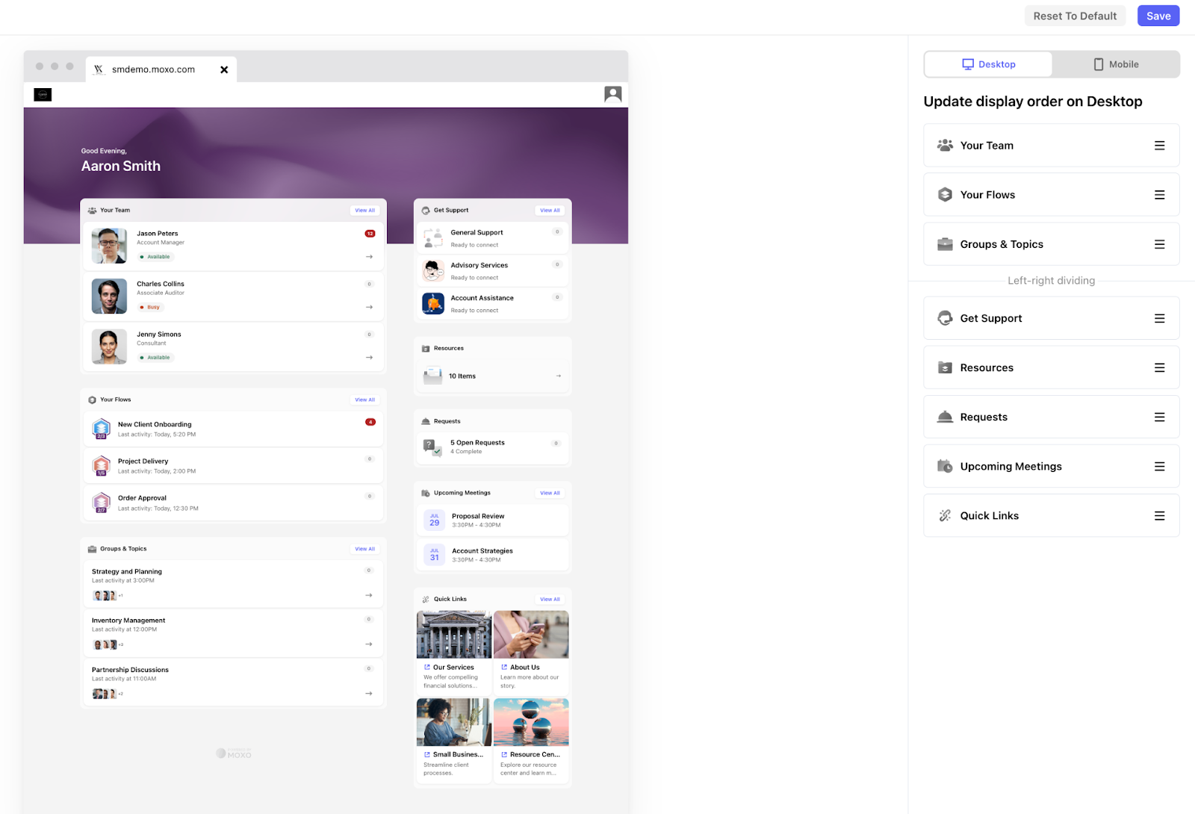Select the Account Assistance entry

click(x=492, y=304)
